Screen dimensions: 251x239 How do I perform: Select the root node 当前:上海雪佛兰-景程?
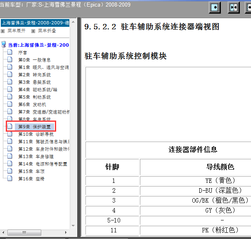coord(38,45)
